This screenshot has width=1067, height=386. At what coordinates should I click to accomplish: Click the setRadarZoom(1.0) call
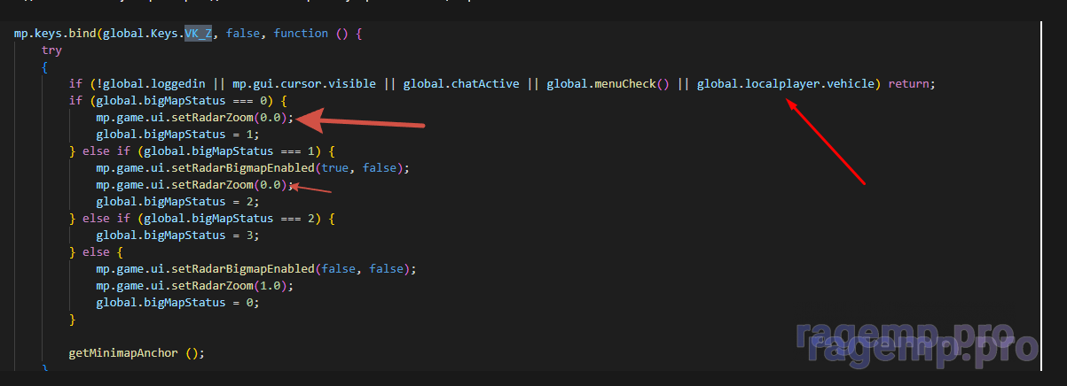point(193,285)
